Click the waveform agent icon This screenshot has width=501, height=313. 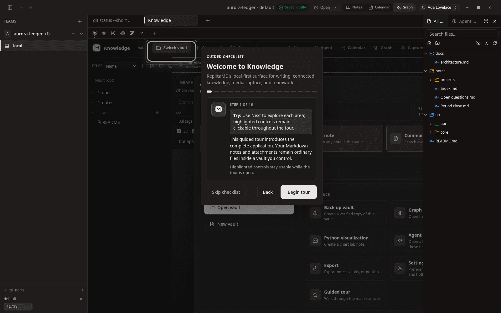(x=123, y=33)
